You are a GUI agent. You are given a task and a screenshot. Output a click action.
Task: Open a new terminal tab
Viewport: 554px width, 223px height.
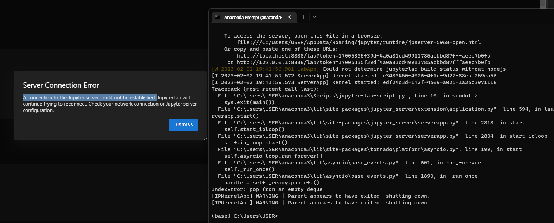click(304, 17)
